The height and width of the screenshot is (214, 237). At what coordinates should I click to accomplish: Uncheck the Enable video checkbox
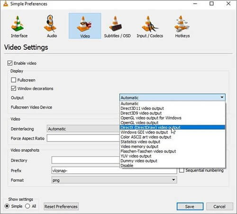[10, 63]
